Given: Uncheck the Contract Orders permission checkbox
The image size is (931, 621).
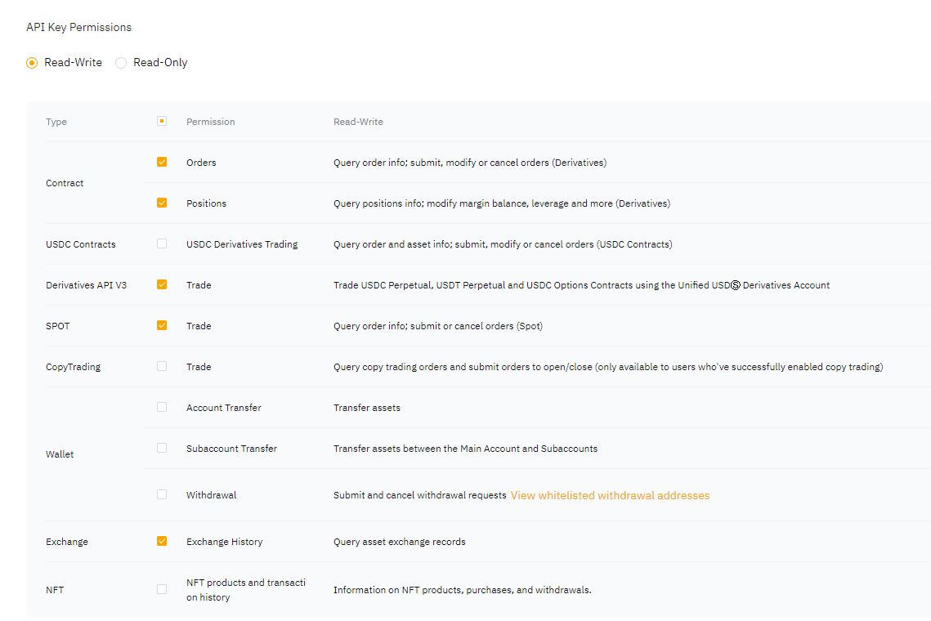Looking at the screenshot, I should click(x=162, y=162).
